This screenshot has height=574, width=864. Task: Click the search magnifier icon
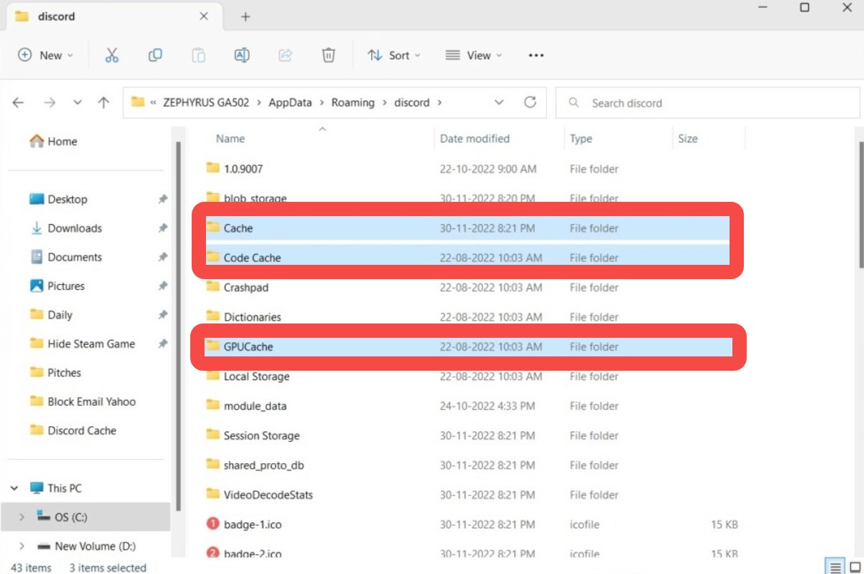[x=574, y=102]
